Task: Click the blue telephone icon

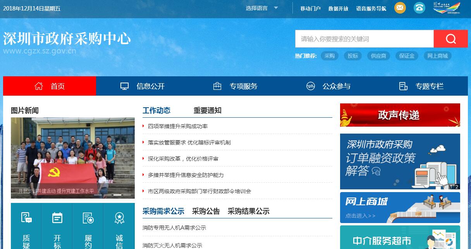Action: point(419,8)
